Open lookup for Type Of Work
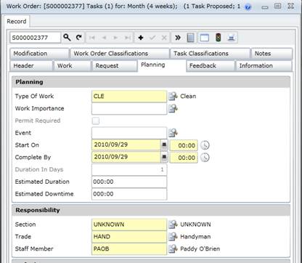 tap(173, 96)
